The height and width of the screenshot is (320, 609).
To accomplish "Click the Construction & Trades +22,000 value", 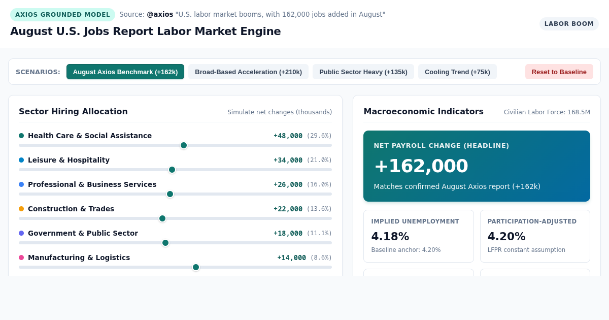I will point(288,209).
